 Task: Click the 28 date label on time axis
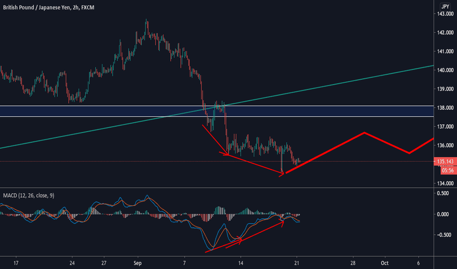pyautogui.click(x=353, y=263)
